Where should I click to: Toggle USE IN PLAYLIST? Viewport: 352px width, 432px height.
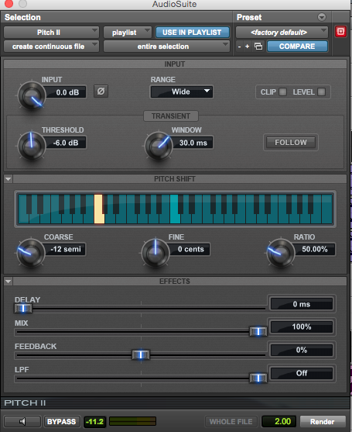192,33
